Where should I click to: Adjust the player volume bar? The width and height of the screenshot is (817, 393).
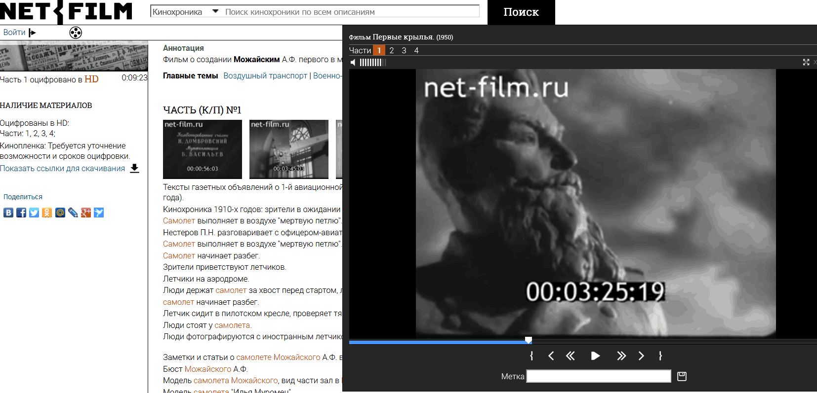click(x=372, y=62)
